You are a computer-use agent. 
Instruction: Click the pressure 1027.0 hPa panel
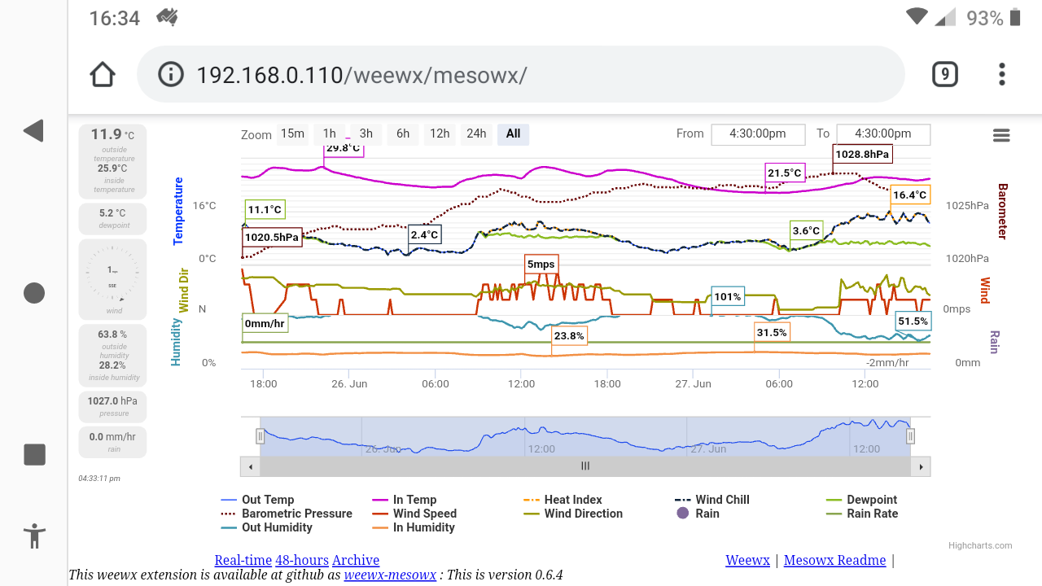[x=113, y=406]
